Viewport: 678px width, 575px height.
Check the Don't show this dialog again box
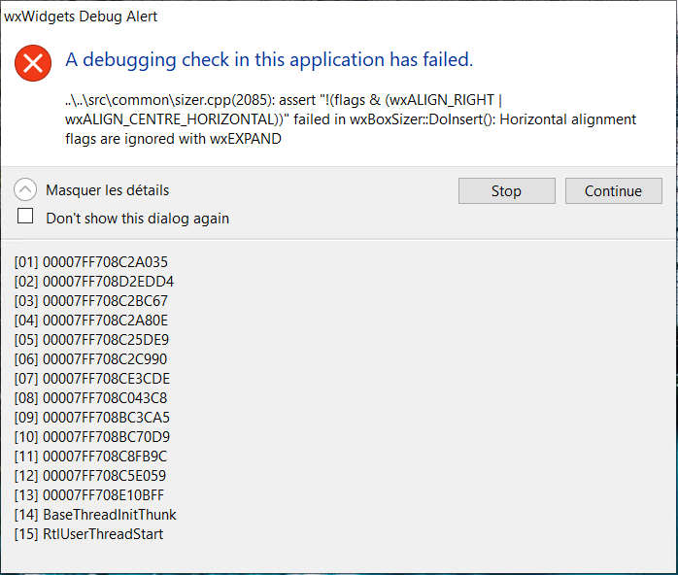[x=25, y=216]
